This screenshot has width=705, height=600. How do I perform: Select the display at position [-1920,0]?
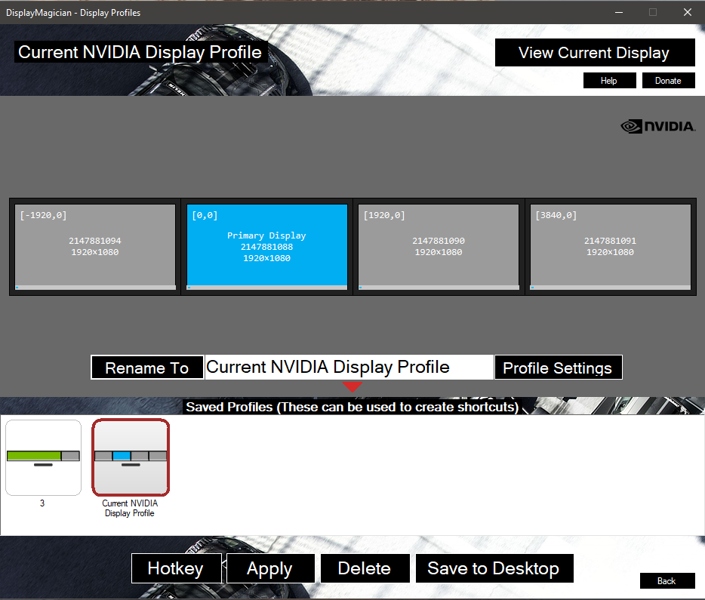pos(94,246)
